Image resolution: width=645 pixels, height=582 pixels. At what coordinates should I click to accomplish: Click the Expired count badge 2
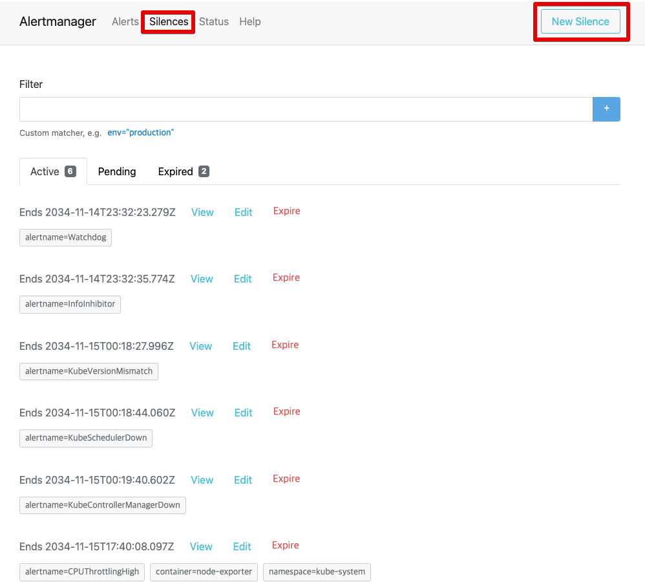click(x=204, y=171)
